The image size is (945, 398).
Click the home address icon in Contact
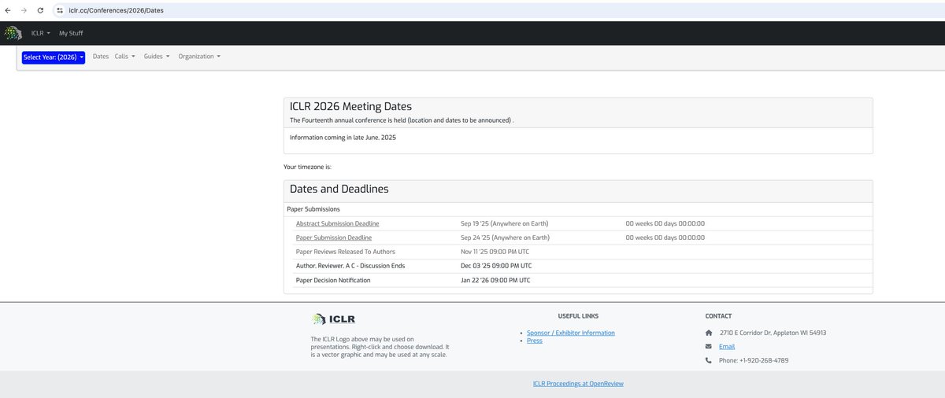(x=709, y=333)
